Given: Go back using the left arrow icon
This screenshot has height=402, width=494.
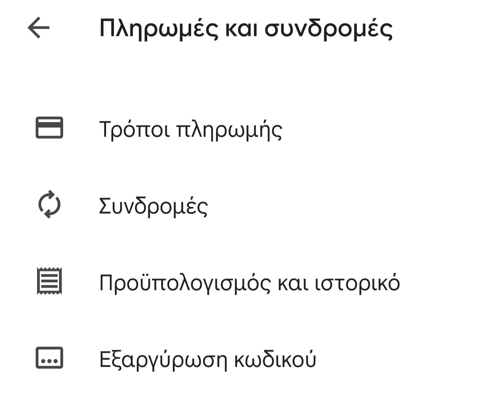Looking at the screenshot, I should 38,28.
